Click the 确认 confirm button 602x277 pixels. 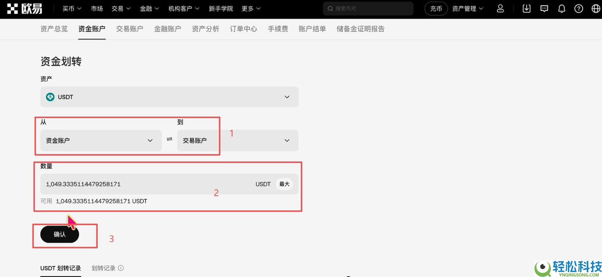click(60, 234)
